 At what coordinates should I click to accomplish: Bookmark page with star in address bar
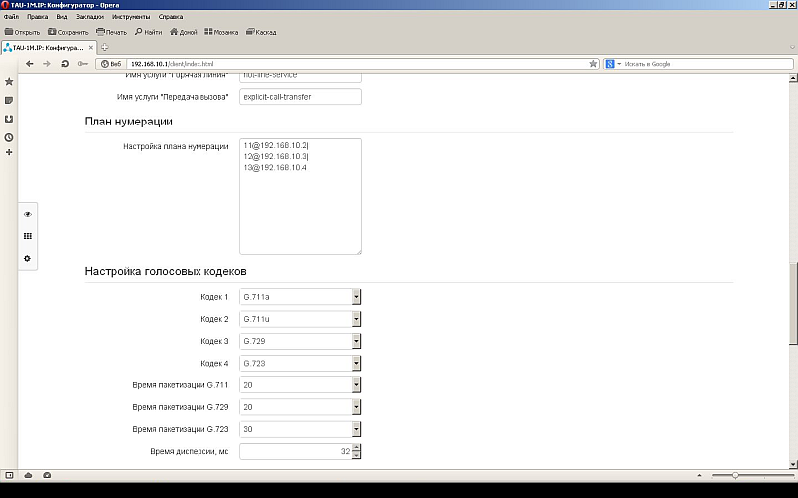tap(593, 64)
